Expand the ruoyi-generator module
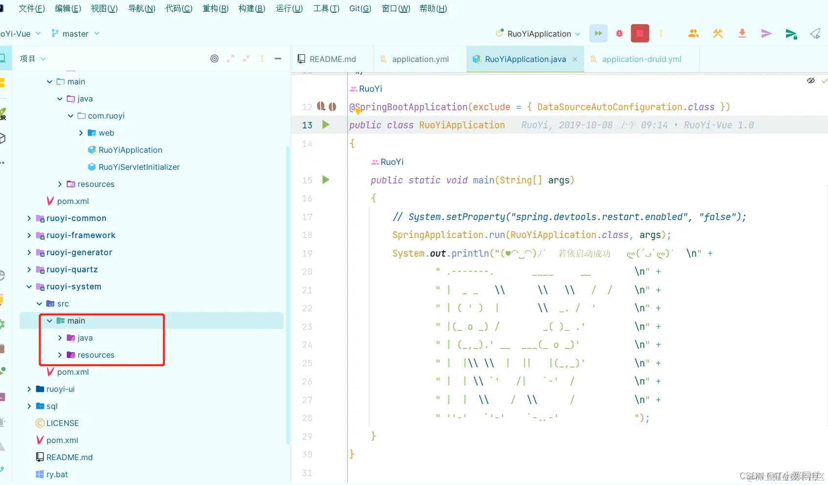Image resolution: width=828 pixels, height=485 pixels. pos(29,252)
